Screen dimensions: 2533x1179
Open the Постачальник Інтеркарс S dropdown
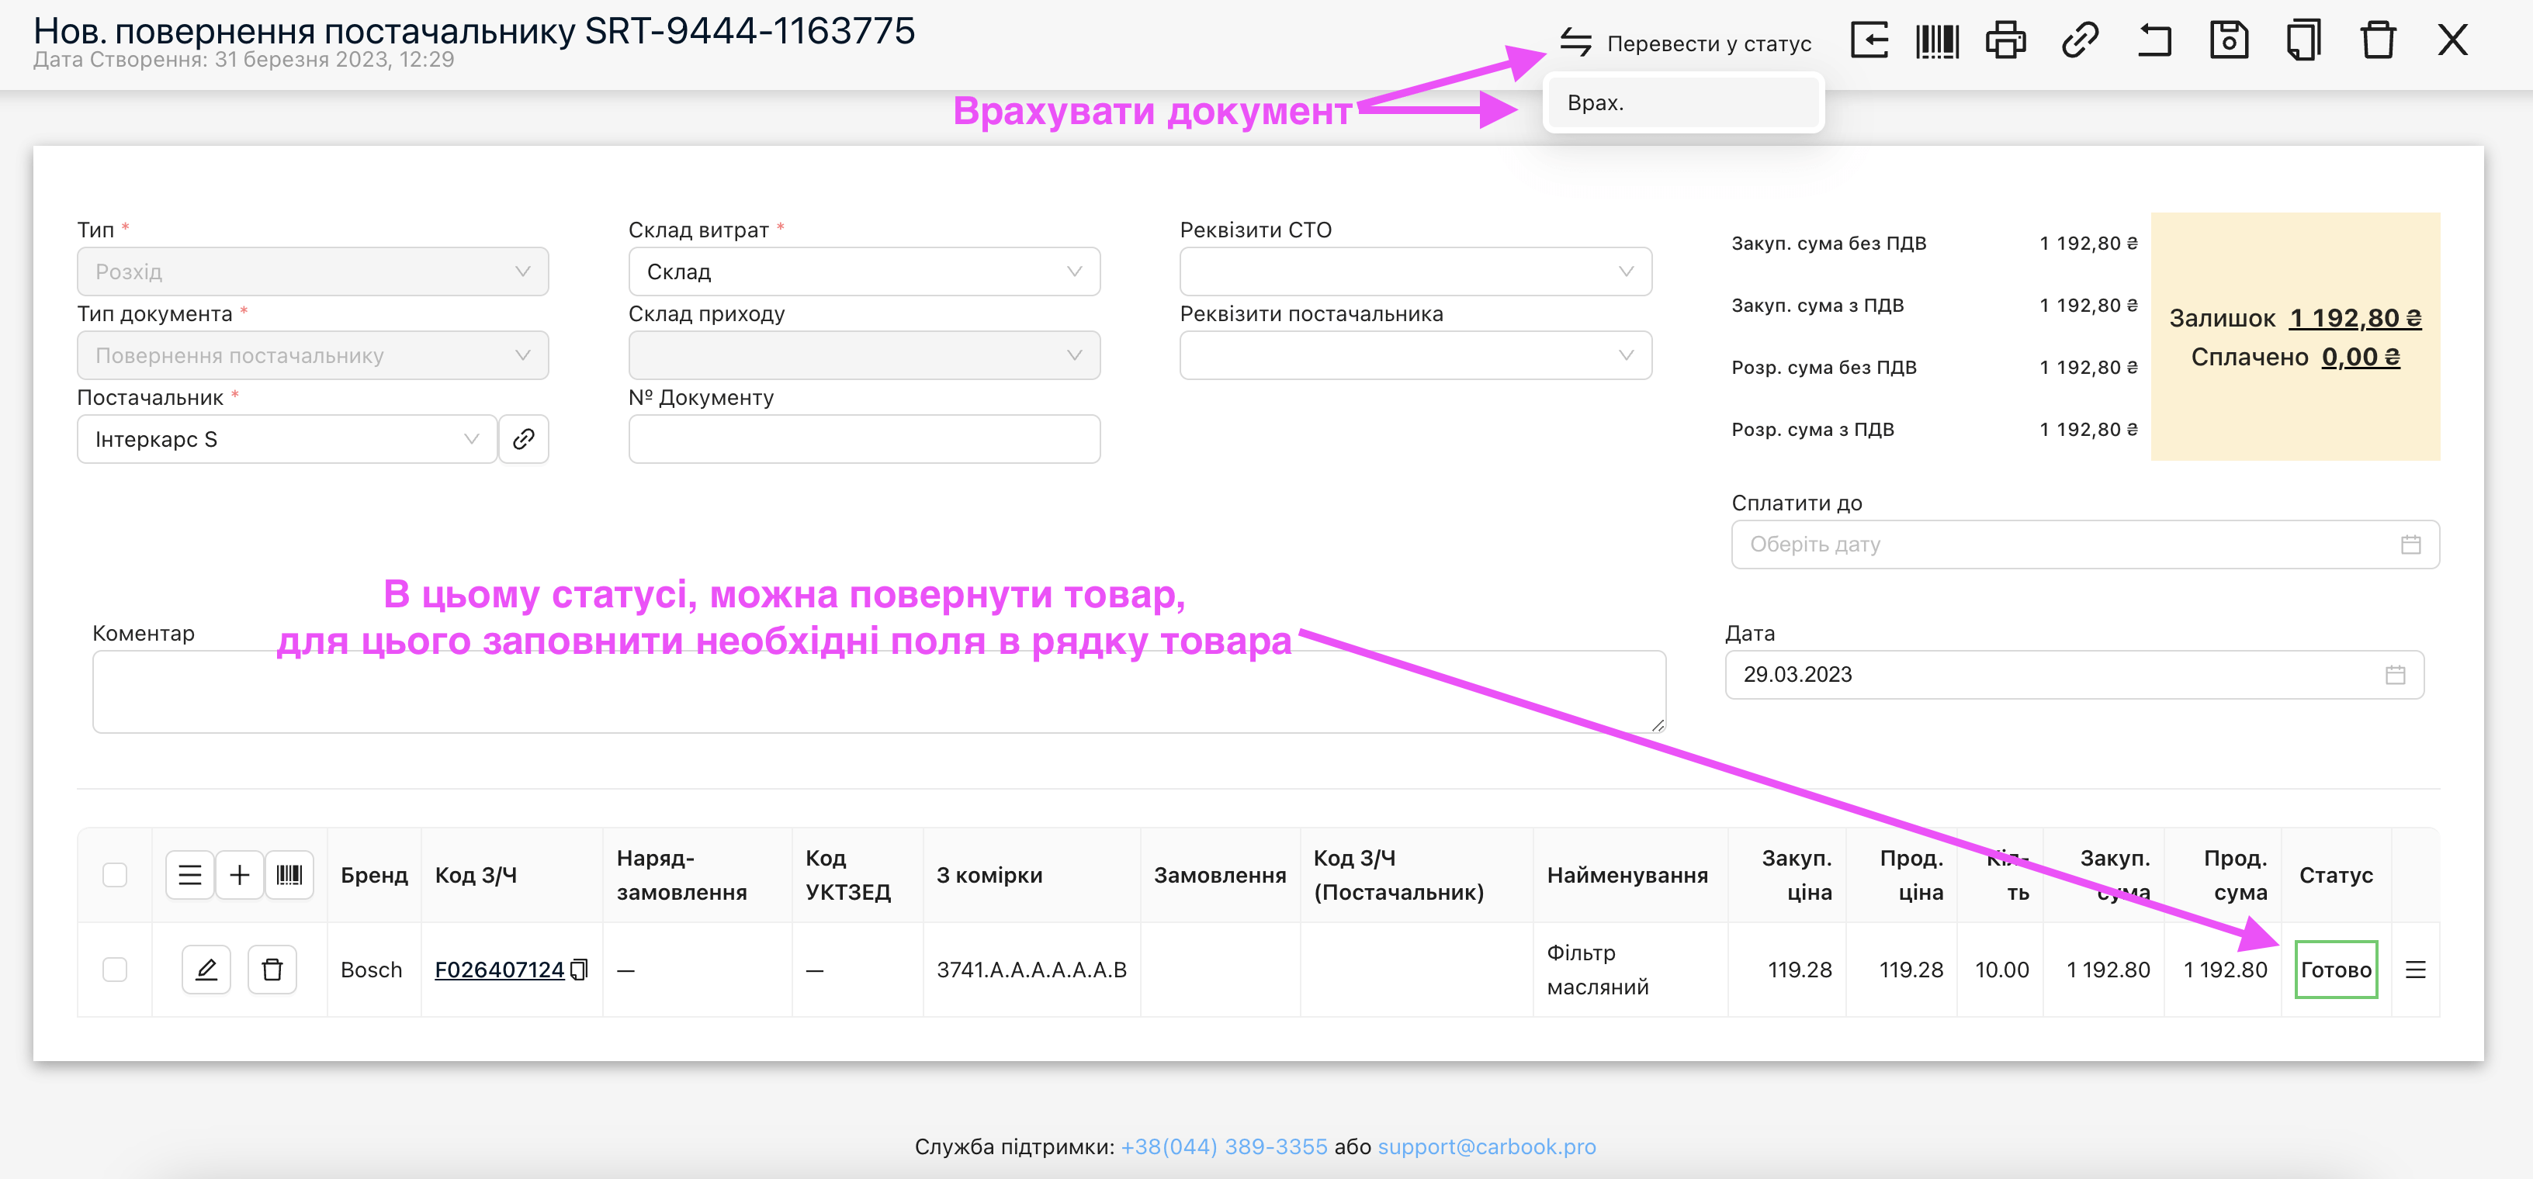pyautogui.click(x=286, y=439)
